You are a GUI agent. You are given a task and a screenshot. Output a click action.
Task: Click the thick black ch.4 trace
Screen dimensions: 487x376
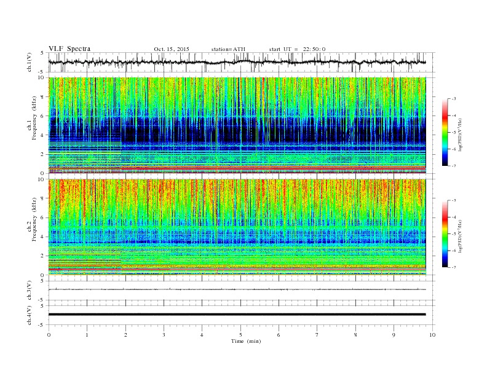237,315
